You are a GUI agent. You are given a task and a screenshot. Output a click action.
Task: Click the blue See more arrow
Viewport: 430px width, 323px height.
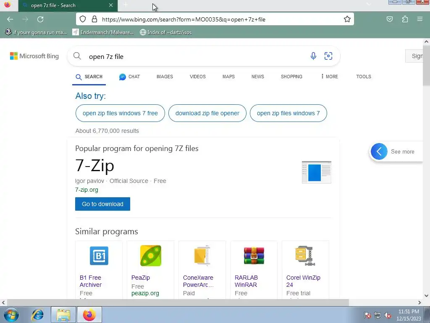pyautogui.click(x=379, y=151)
